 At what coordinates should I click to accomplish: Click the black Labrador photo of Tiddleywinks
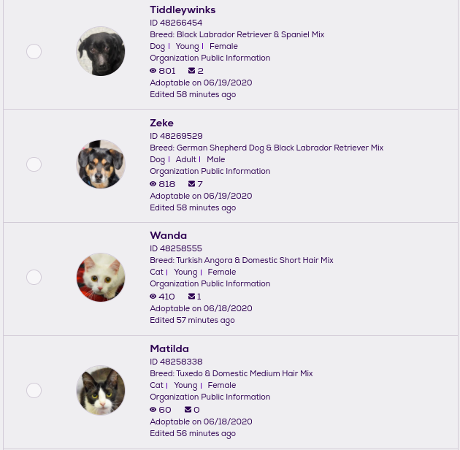pyautogui.click(x=101, y=51)
